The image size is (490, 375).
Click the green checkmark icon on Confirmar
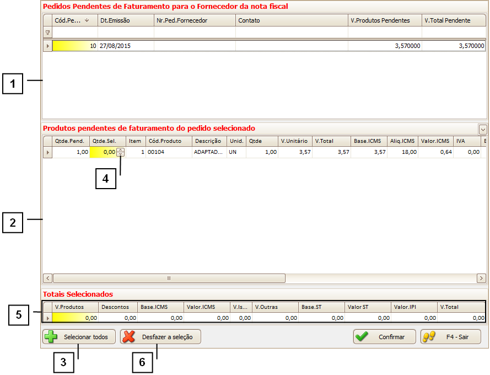(x=362, y=337)
